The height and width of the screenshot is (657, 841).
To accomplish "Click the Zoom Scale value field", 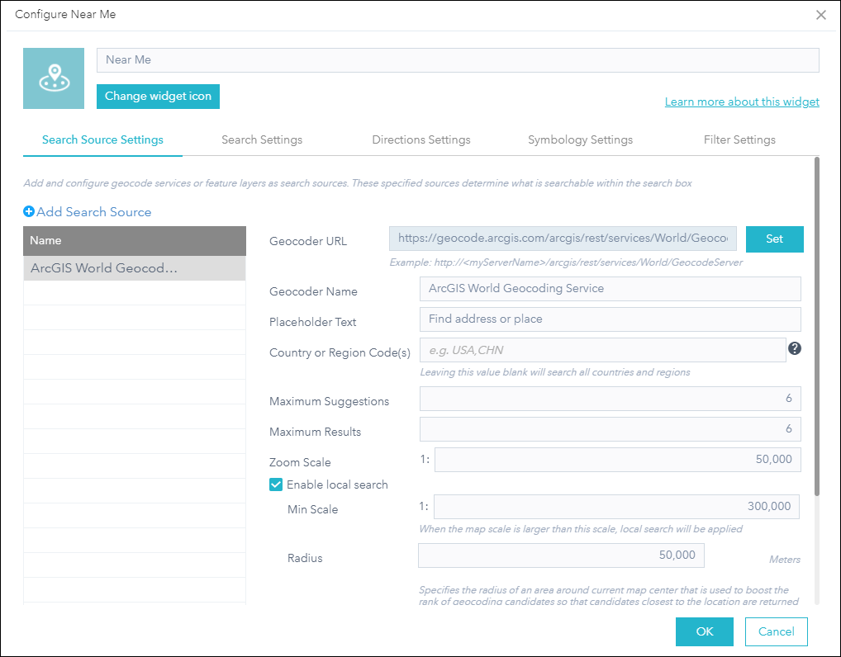I will pyautogui.click(x=617, y=460).
